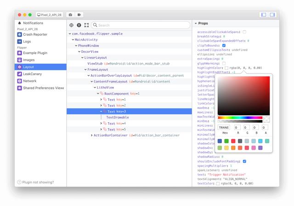
Task: Collapse the PhoneWindow tree node
Action: [76, 46]
